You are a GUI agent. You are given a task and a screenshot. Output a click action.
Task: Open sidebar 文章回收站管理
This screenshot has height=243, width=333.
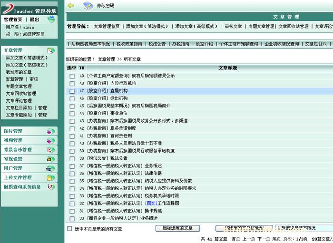coord(21,94)
